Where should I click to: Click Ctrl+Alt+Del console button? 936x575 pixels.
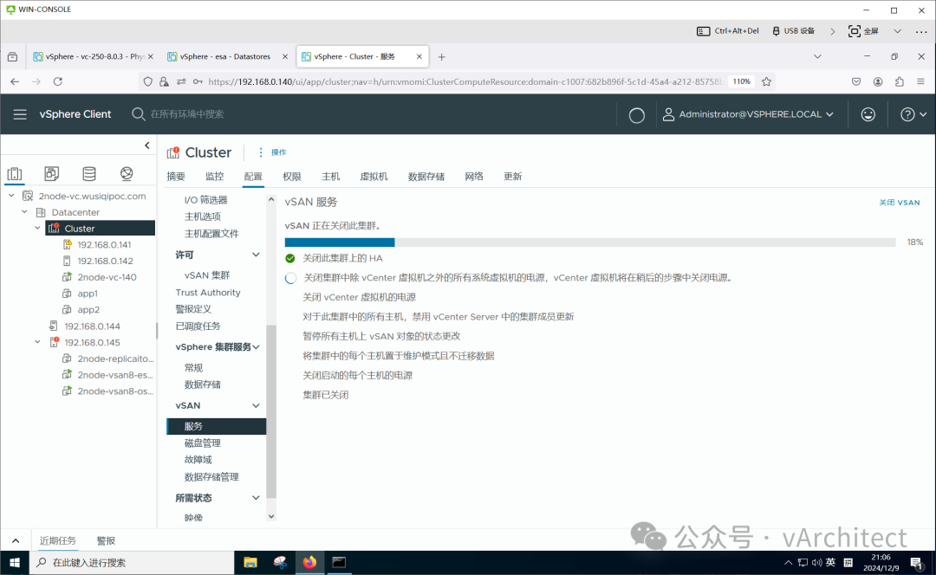point(728,31)
